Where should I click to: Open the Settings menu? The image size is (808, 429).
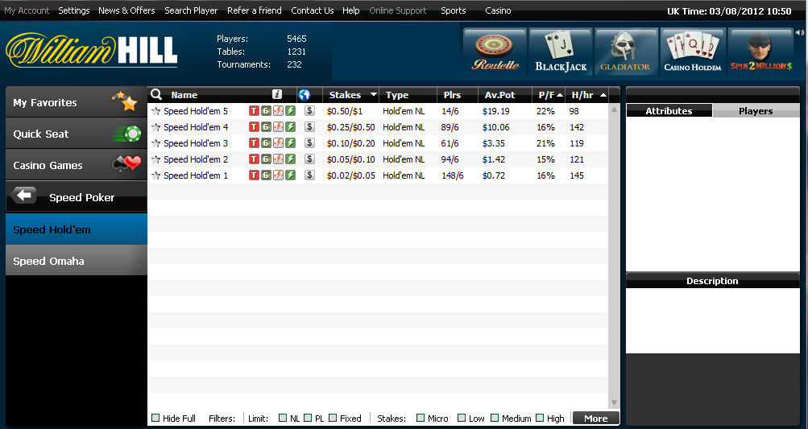[73, 10]
